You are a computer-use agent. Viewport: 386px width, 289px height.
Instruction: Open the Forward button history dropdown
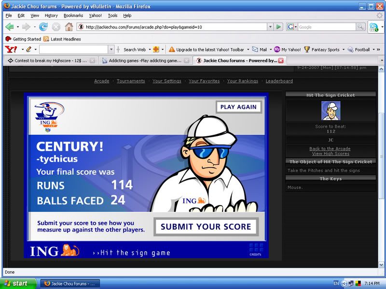coord(35,27)
